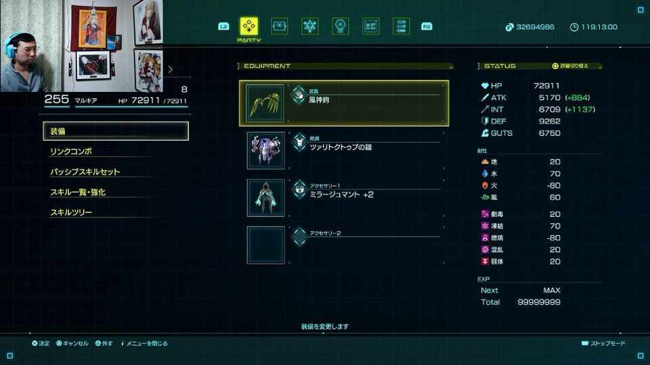Select the 装備 menu entry

[116, 131]
